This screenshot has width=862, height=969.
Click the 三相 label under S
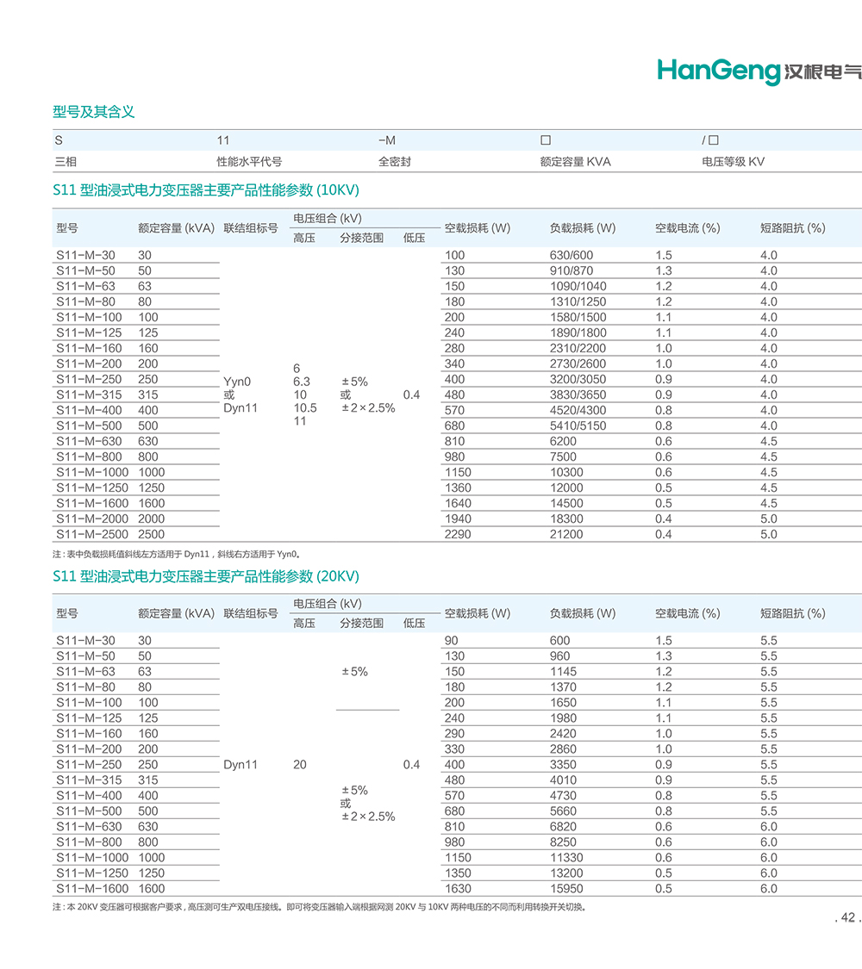(x=66, y=161)
